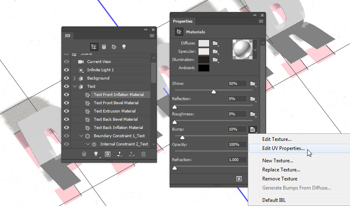The height and width of the screenshot is (206, 350).
Task: Expand the Background mesh chevron
Action: point(75,78)
